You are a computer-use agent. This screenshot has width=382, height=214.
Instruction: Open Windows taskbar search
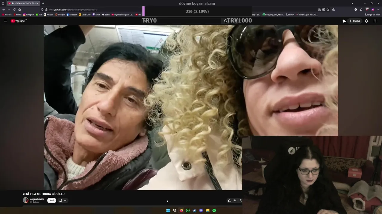click(175, 210)
